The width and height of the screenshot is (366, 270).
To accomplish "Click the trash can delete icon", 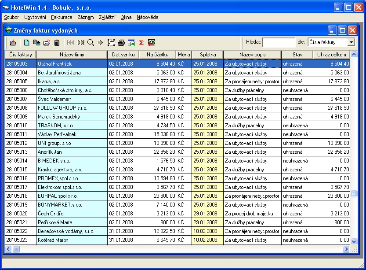I will click(x=57, y=43).
